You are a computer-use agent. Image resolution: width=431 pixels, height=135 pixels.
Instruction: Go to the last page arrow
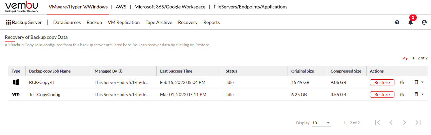pos(418,123)
